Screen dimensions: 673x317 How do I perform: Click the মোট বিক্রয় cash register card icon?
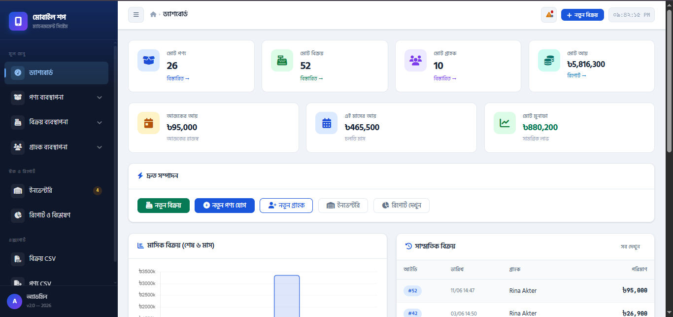click(282, 60)
